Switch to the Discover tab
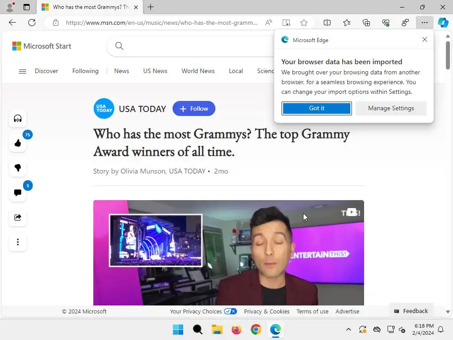The height and width of the screenshot is (340, 453). click(46, 71)
